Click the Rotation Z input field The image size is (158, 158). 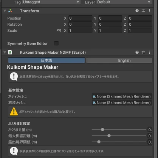point(140,24)
